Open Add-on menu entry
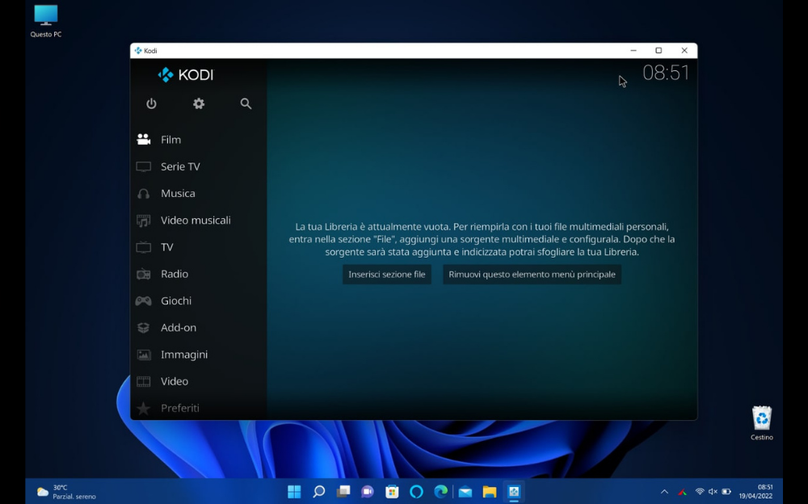 click(179, 327)
